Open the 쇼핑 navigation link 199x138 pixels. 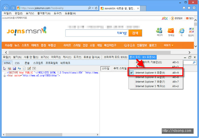coord(92,45)
